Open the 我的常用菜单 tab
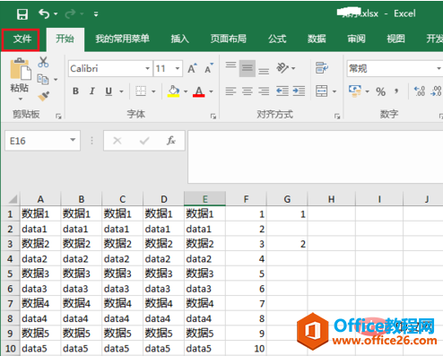Screen dimensions: 443x356 point(122,39)
